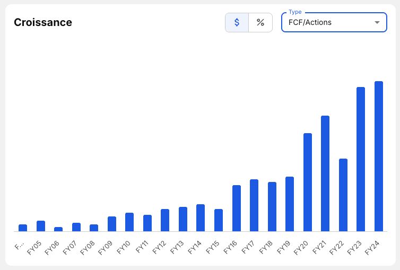Screen dimensions: 400x270
Task: Click the FY16 bar
Action: tap(237, 208)
